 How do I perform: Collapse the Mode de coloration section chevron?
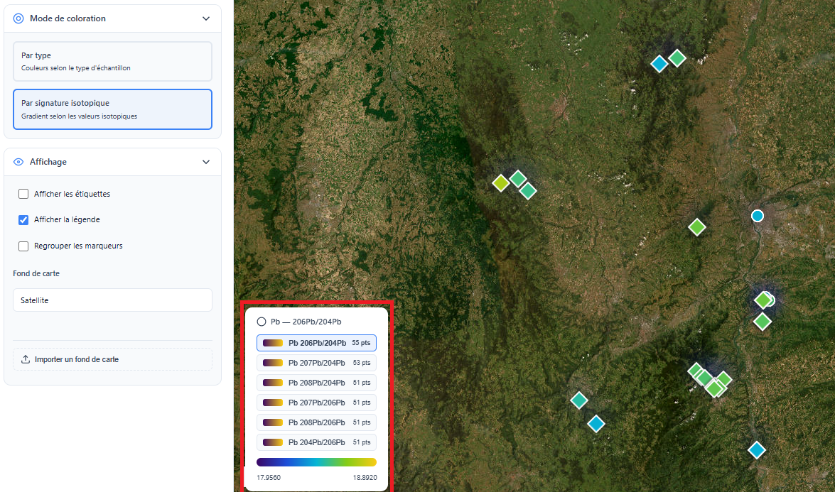tap(206, 18)
